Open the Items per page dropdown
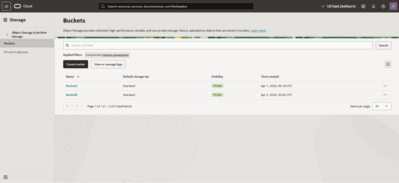Viewport: 399px width, 183px height. 382,106
